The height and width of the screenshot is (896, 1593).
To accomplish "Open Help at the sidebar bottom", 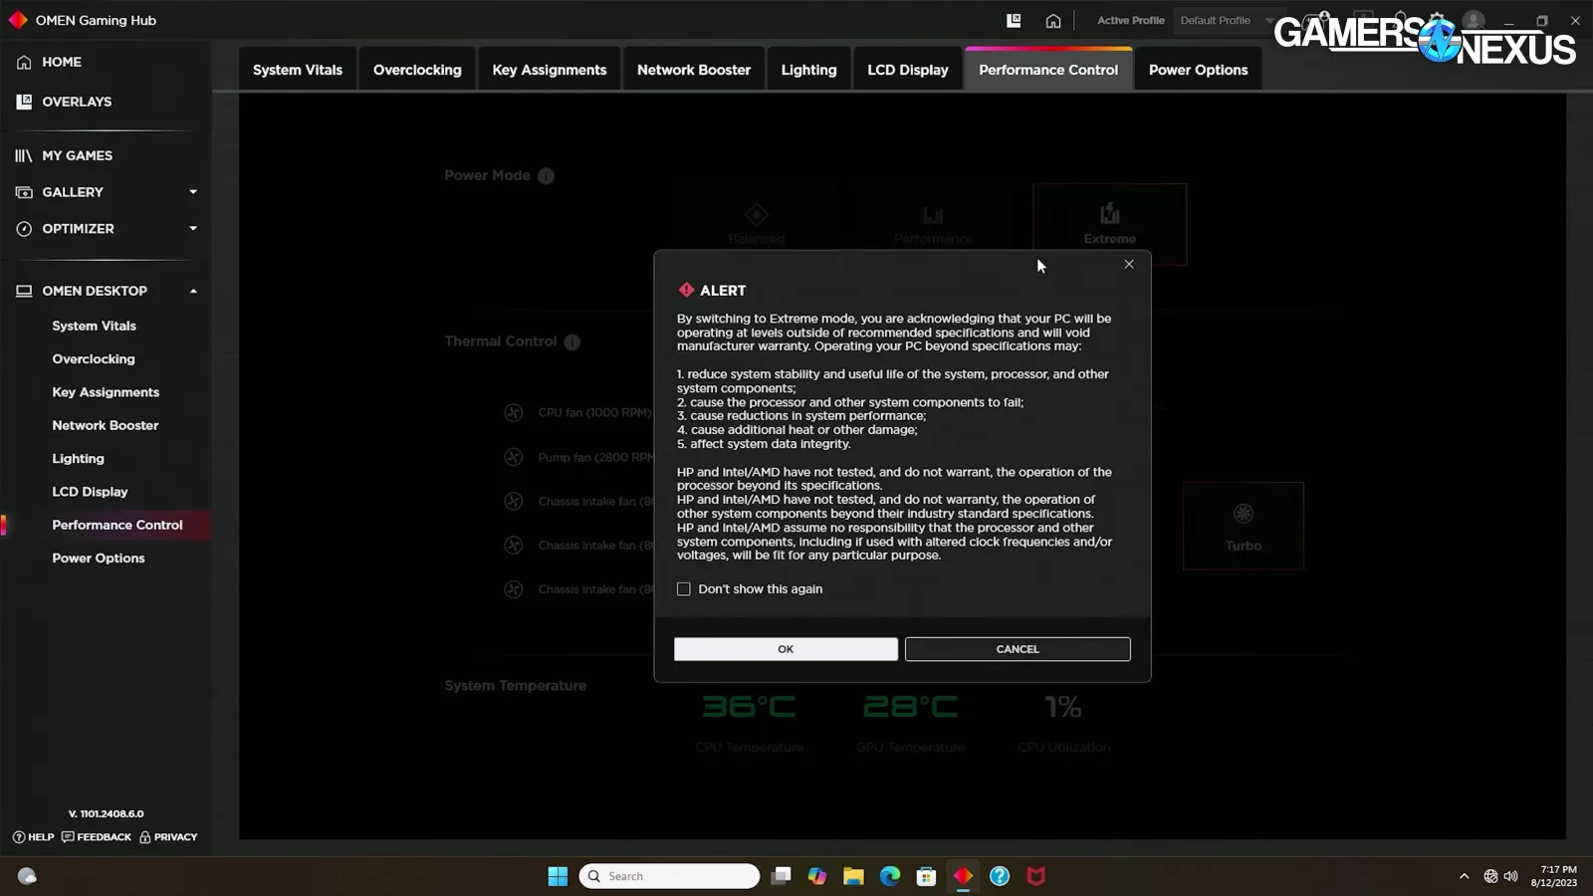I will (34, 837).
